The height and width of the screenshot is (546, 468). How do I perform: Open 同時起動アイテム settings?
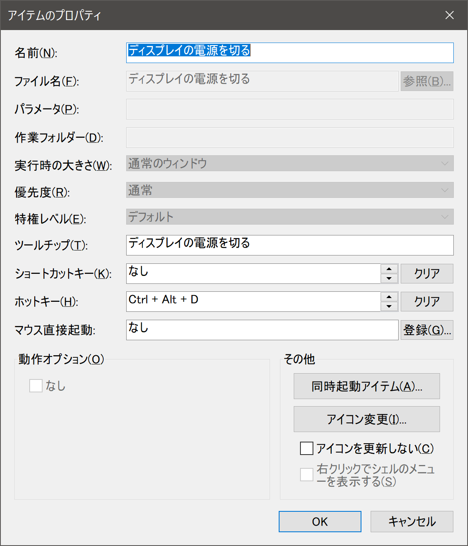click(366, 386)
